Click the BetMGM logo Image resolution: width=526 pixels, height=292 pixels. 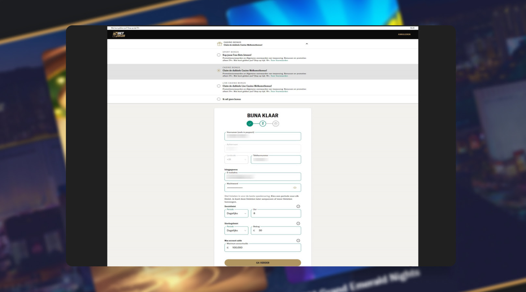[119, 34]
